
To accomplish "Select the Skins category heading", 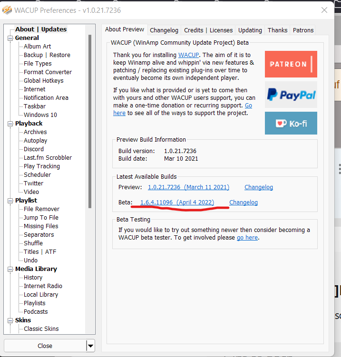I will 23,320.
